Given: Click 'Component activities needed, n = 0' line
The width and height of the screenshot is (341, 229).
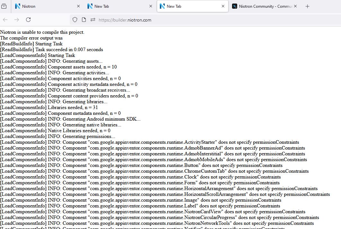Looking at the screenshot, I should tap(60, 78).
